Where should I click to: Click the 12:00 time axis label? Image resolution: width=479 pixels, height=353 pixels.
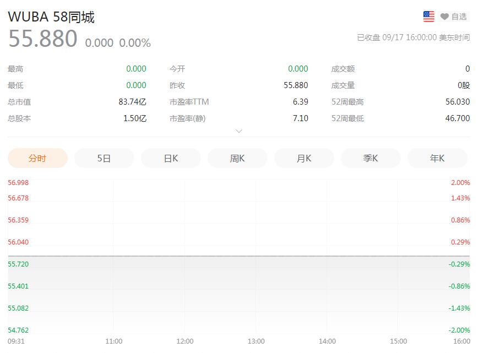(185, 341)
